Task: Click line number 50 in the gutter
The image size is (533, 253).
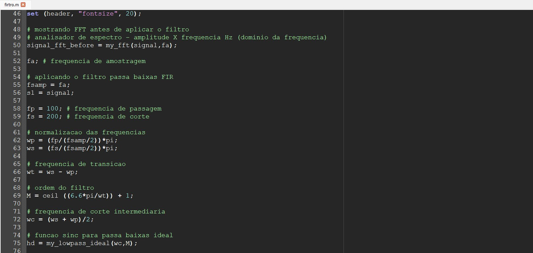Action: click(17, 45)
